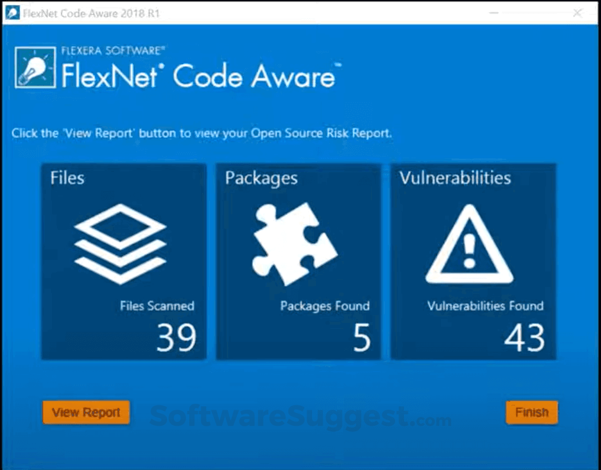The height and width of the screenshot is (470, 601).
Task: Select the Packages tile header label
Action: 261,178
